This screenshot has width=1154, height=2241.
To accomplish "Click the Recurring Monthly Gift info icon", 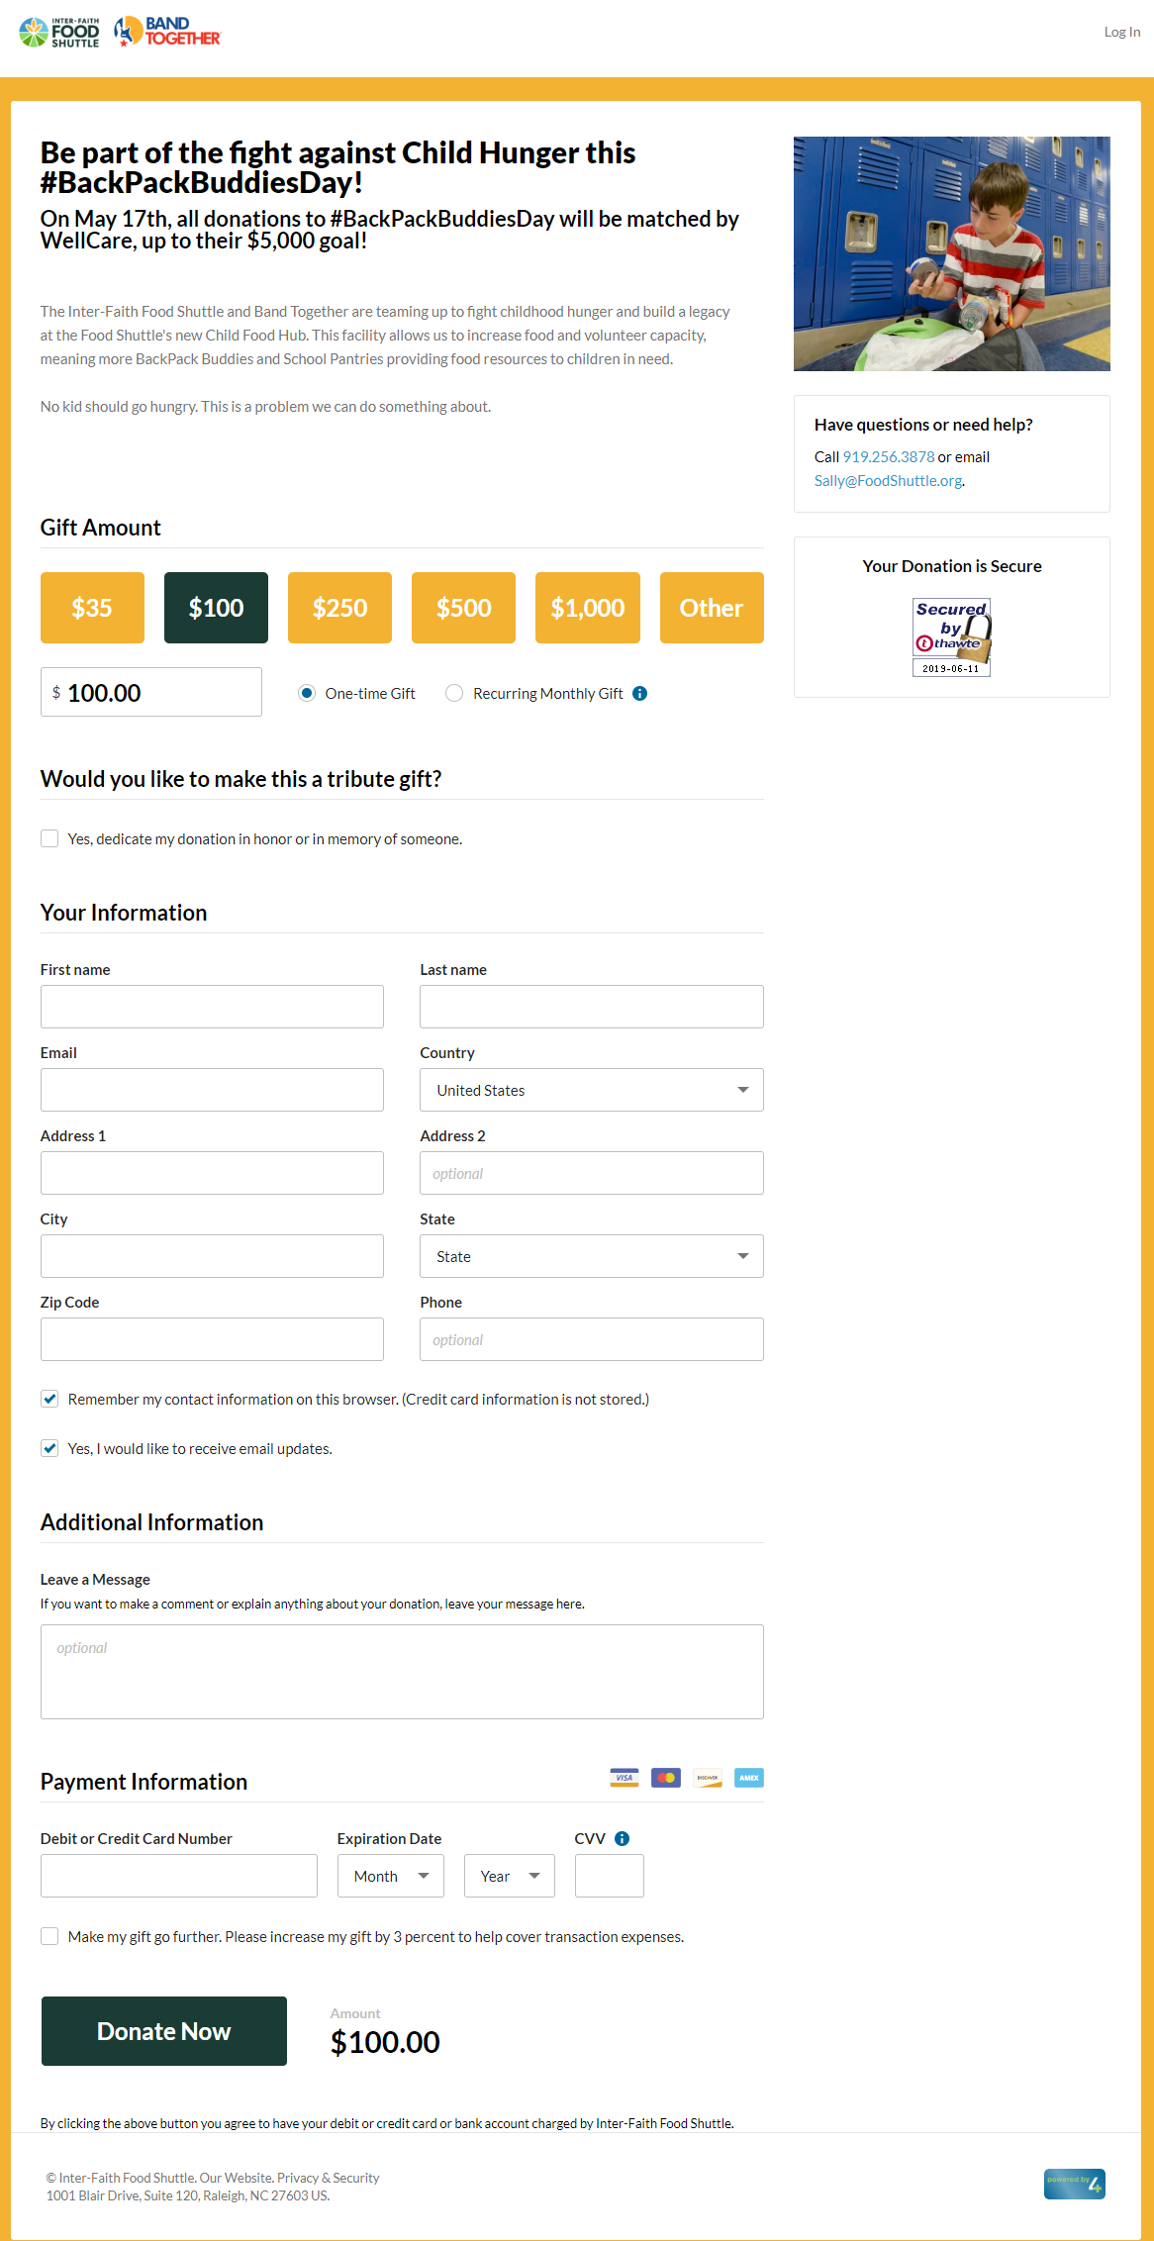I will pyautogui.click(x=640, y=693).
